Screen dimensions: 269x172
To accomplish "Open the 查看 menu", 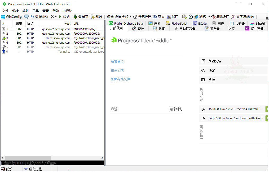I will click(x=46, y=11).
